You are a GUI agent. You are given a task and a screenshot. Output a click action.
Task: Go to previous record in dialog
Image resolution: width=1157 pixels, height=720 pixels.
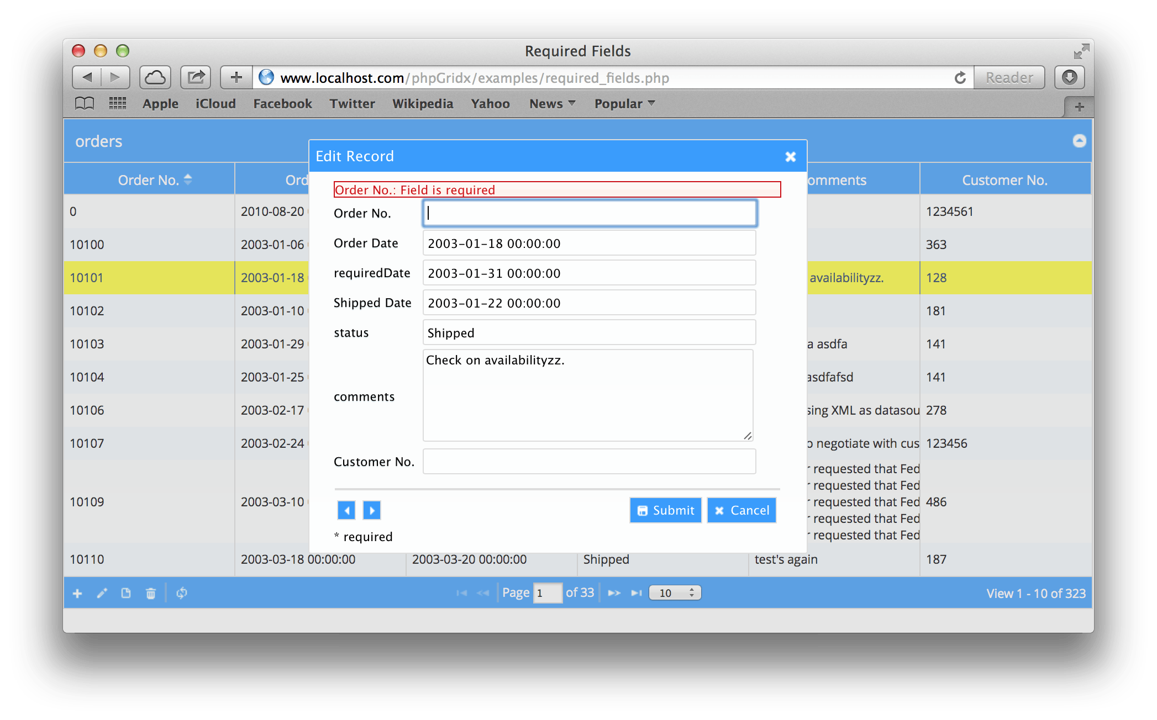point(346,510)
